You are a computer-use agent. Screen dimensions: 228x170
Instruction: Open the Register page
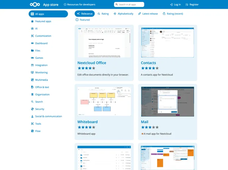(192, 5)
